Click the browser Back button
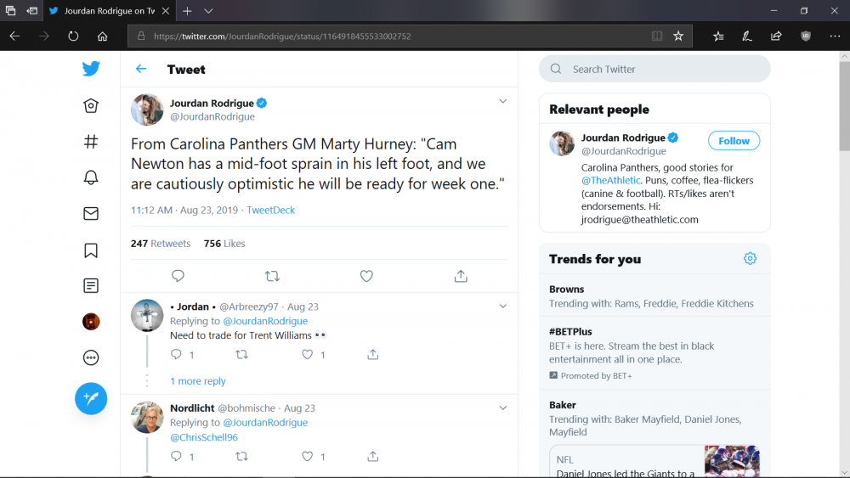The width and height of the screenshot is (850, 478). coord(14,37)
